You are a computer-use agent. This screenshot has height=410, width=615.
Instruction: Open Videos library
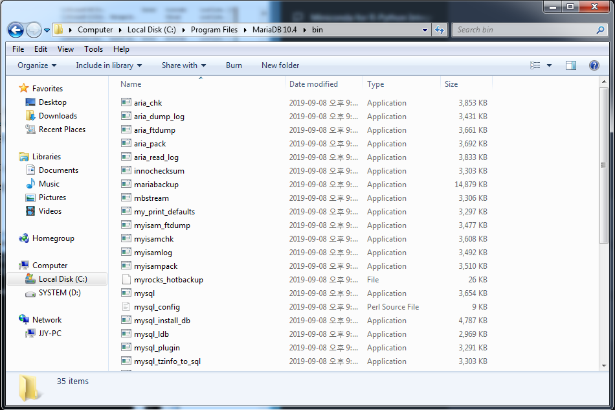(50, 211)
